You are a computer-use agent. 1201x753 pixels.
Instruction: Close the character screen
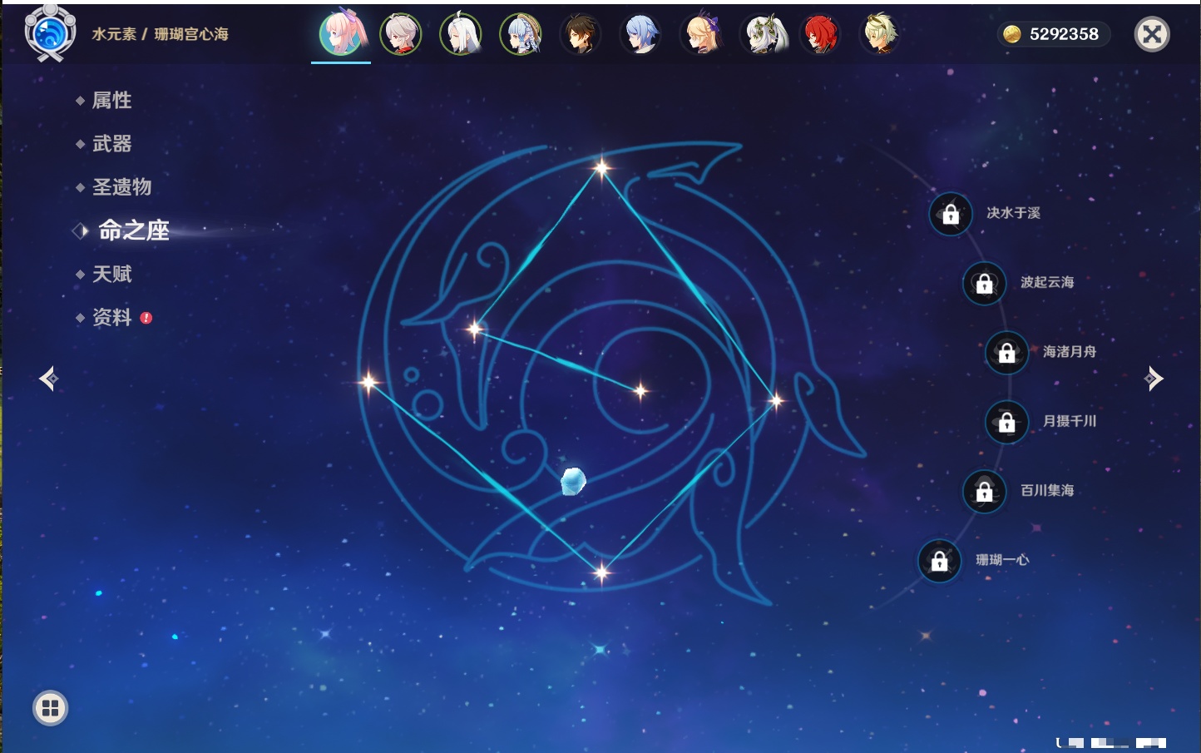tap(1152, 34)
